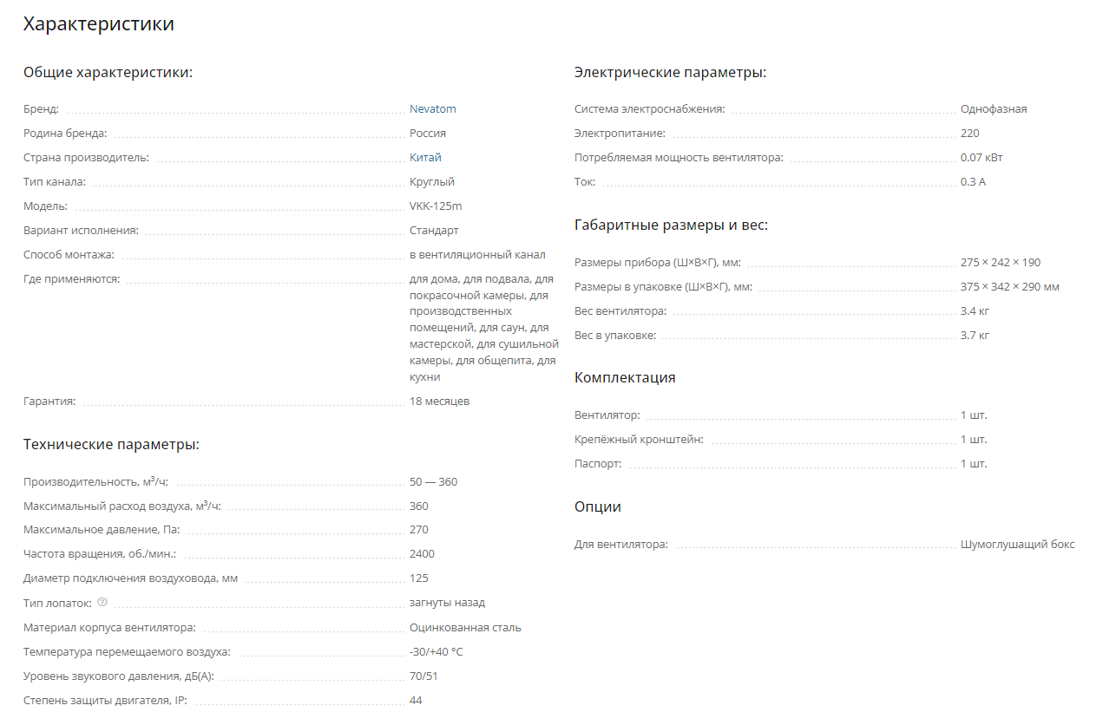The height and width of the screenshot is (712, 1116).
Task: Click the model value VKK-125m
Action: [436, 206]
